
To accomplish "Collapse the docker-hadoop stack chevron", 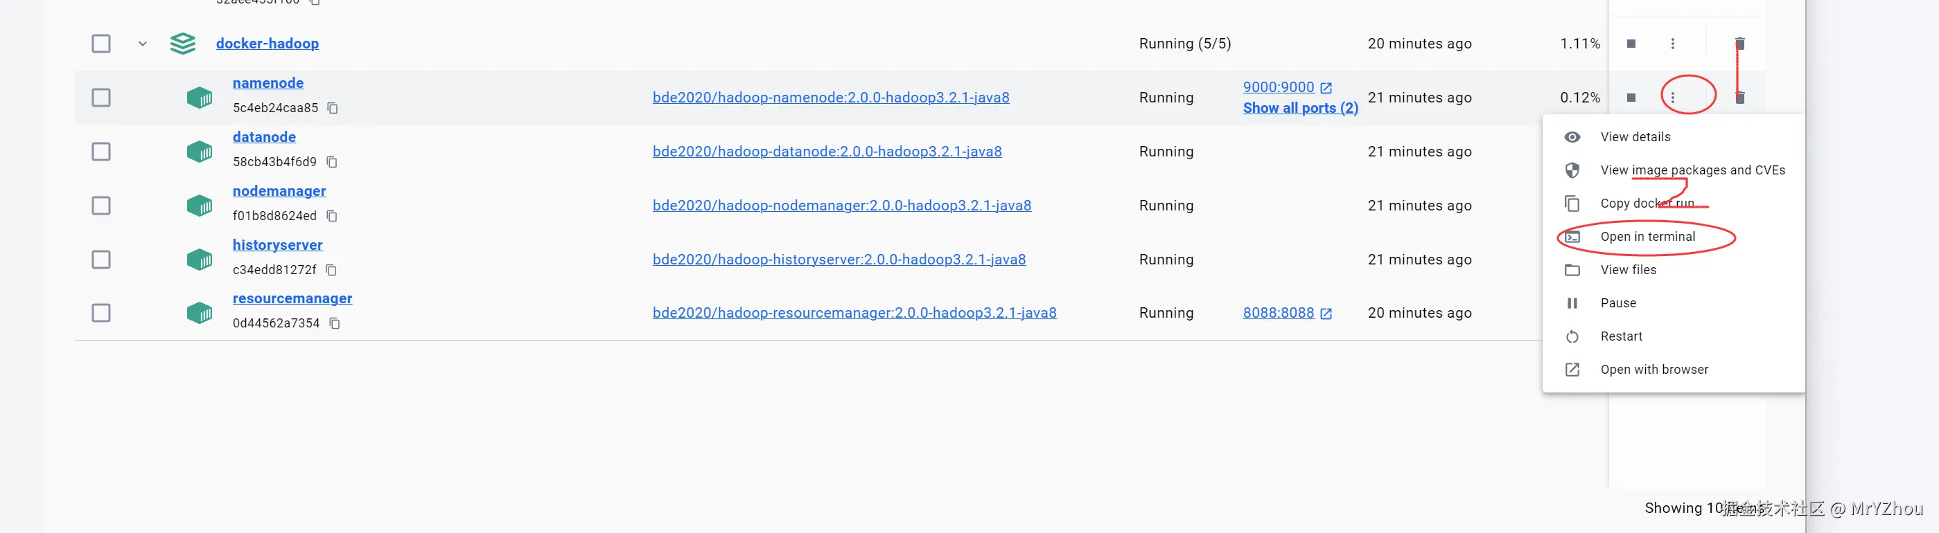I will tap(142, 44).
